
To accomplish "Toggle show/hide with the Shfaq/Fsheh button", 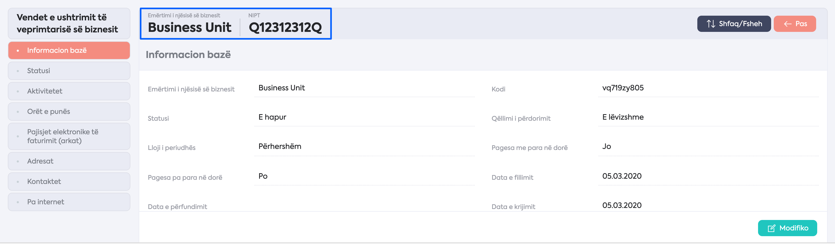I will (x=734, y=24).
